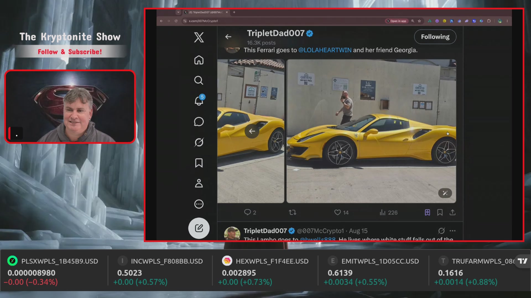Click the Grok icon on the Aug 15 post

point(441,231)
